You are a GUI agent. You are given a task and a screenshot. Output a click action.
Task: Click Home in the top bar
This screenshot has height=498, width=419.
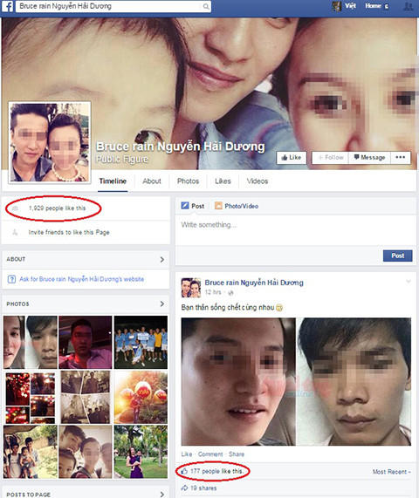373,6
